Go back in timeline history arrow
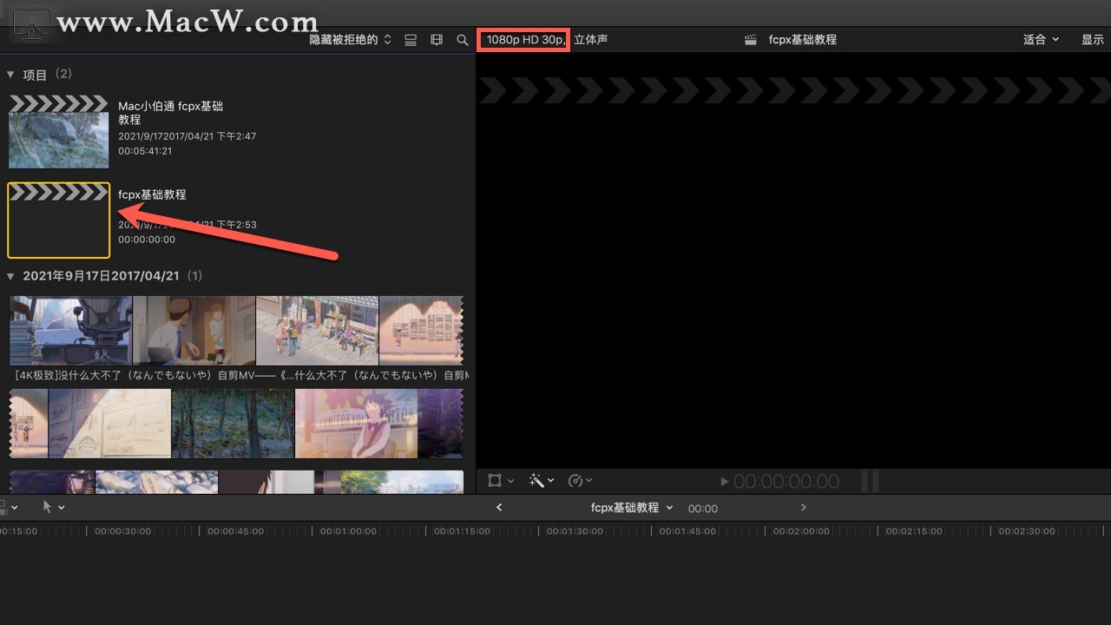Screen dimensions: 1111x625 [499, 507]
